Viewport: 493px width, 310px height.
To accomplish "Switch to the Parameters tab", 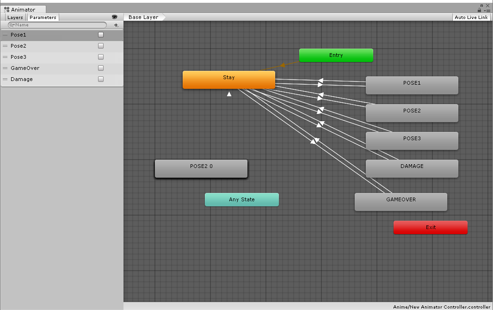I will coord(43,17).
